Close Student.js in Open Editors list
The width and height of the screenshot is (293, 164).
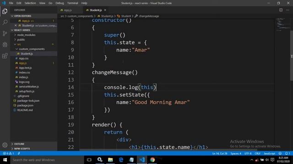click(x=16, y=26)
